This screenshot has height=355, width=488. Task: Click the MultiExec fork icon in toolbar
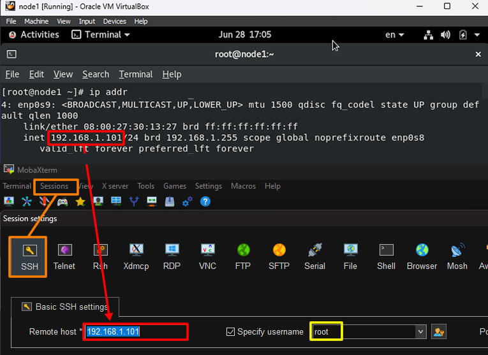(134, 201)
